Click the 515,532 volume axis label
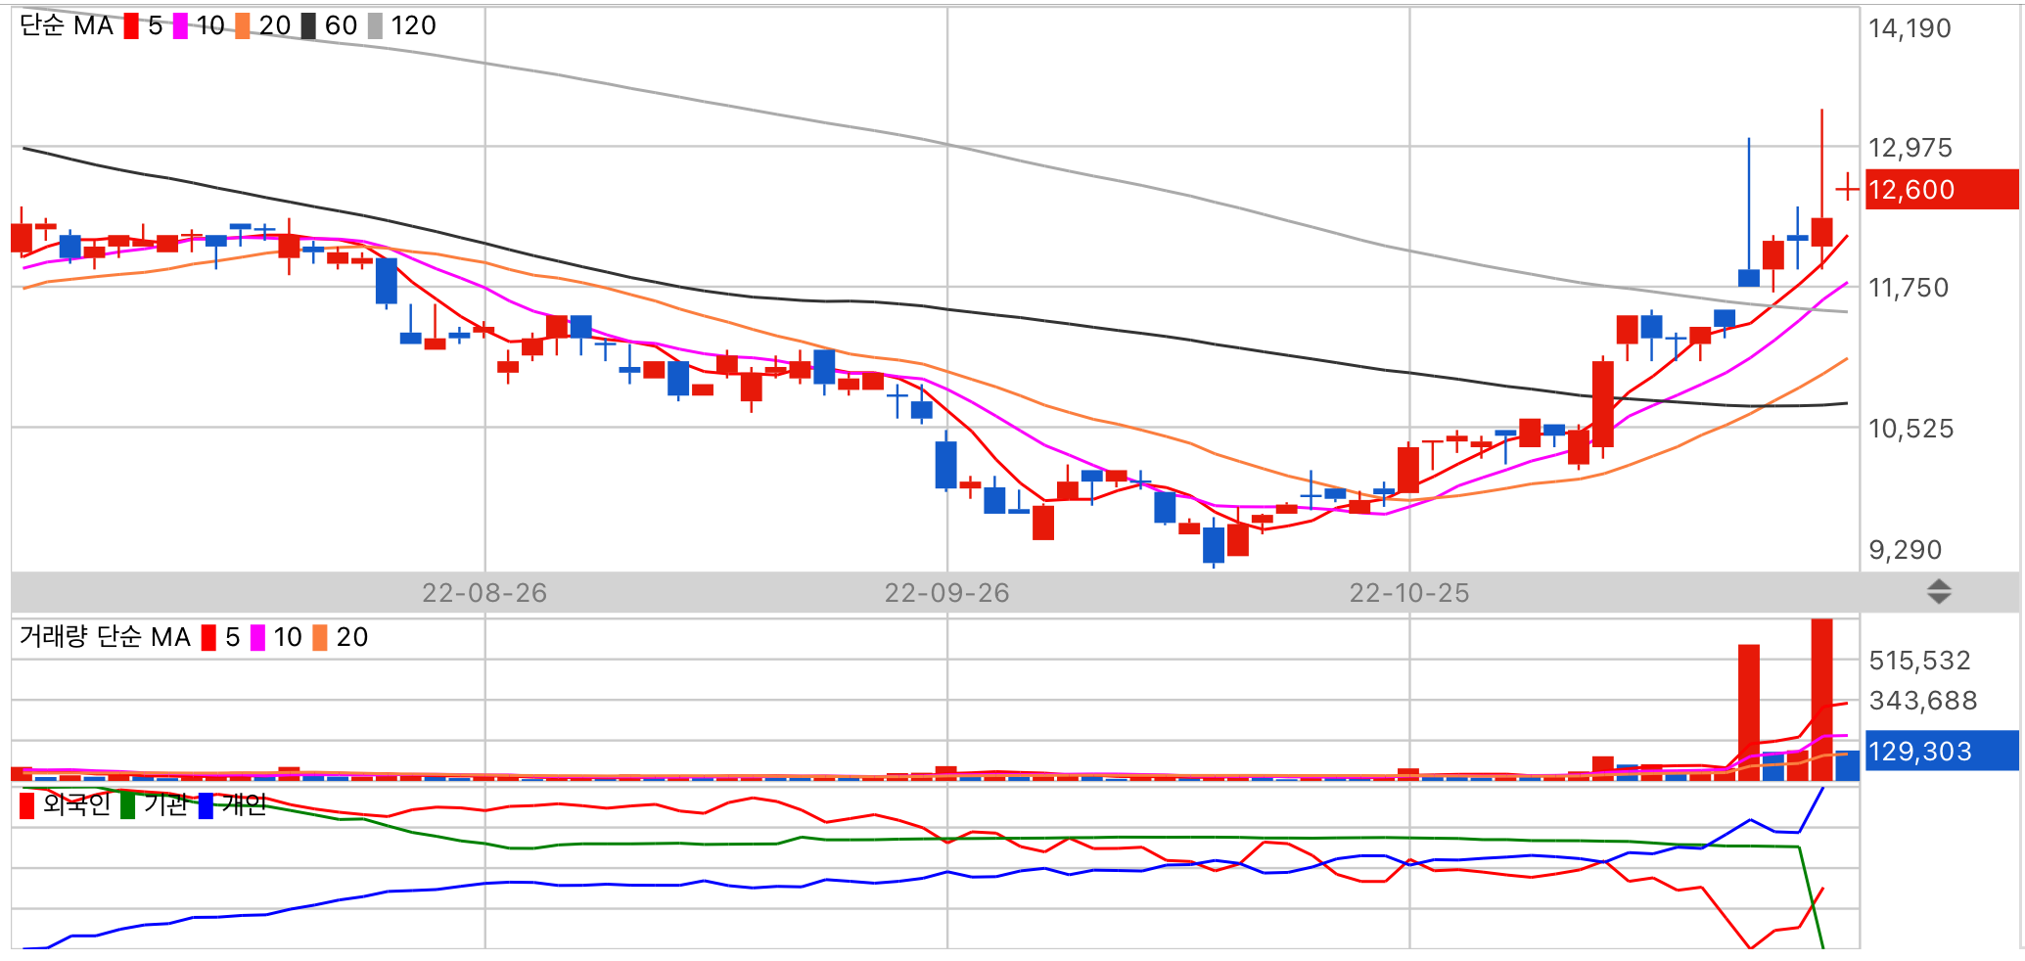2025x961 pixels. 1919,661
